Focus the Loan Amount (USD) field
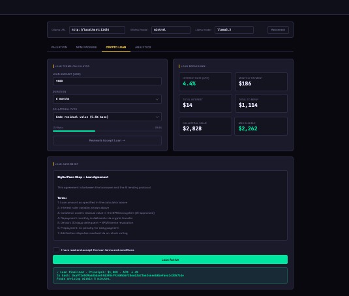Viewport: 349px width, 296px height. click(x=107, y=81)
